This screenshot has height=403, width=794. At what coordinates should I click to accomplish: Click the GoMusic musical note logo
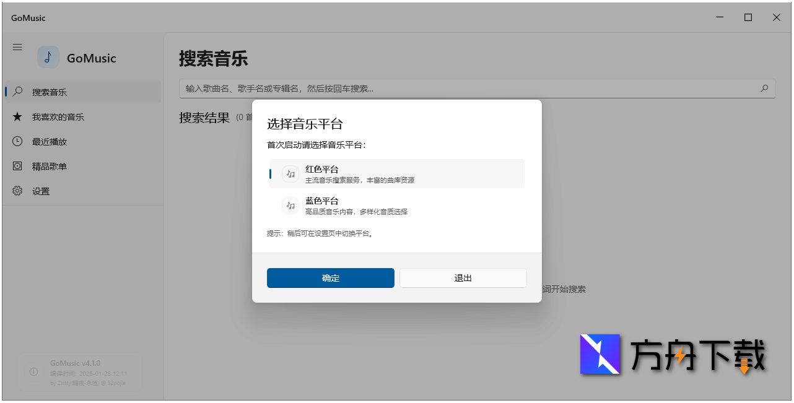pyautogui.click(x=48, y=57)
